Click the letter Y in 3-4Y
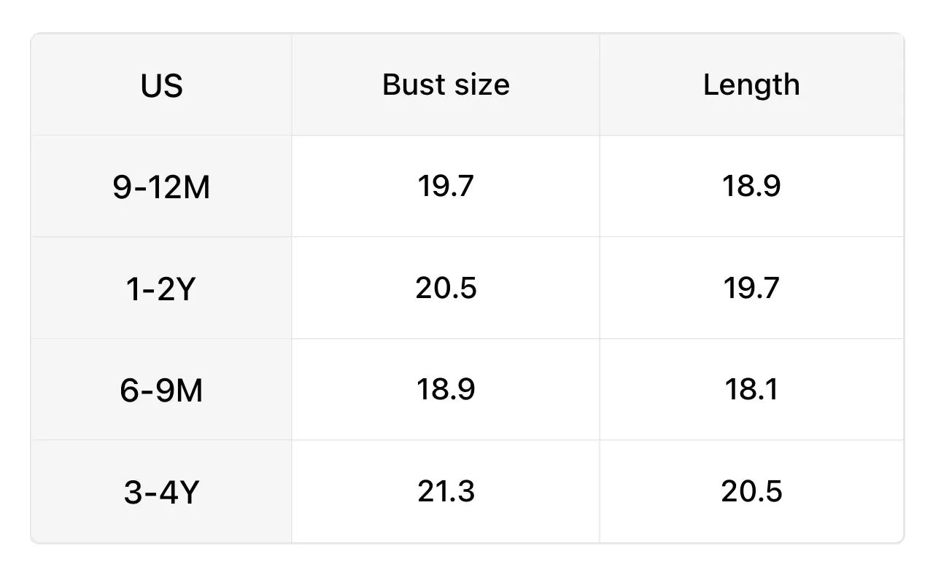941x575 pixels. [x=188, y=493]
